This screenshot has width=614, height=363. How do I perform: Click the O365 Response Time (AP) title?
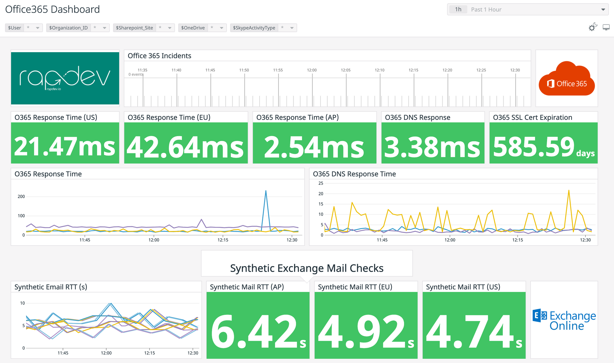point(297,117)
